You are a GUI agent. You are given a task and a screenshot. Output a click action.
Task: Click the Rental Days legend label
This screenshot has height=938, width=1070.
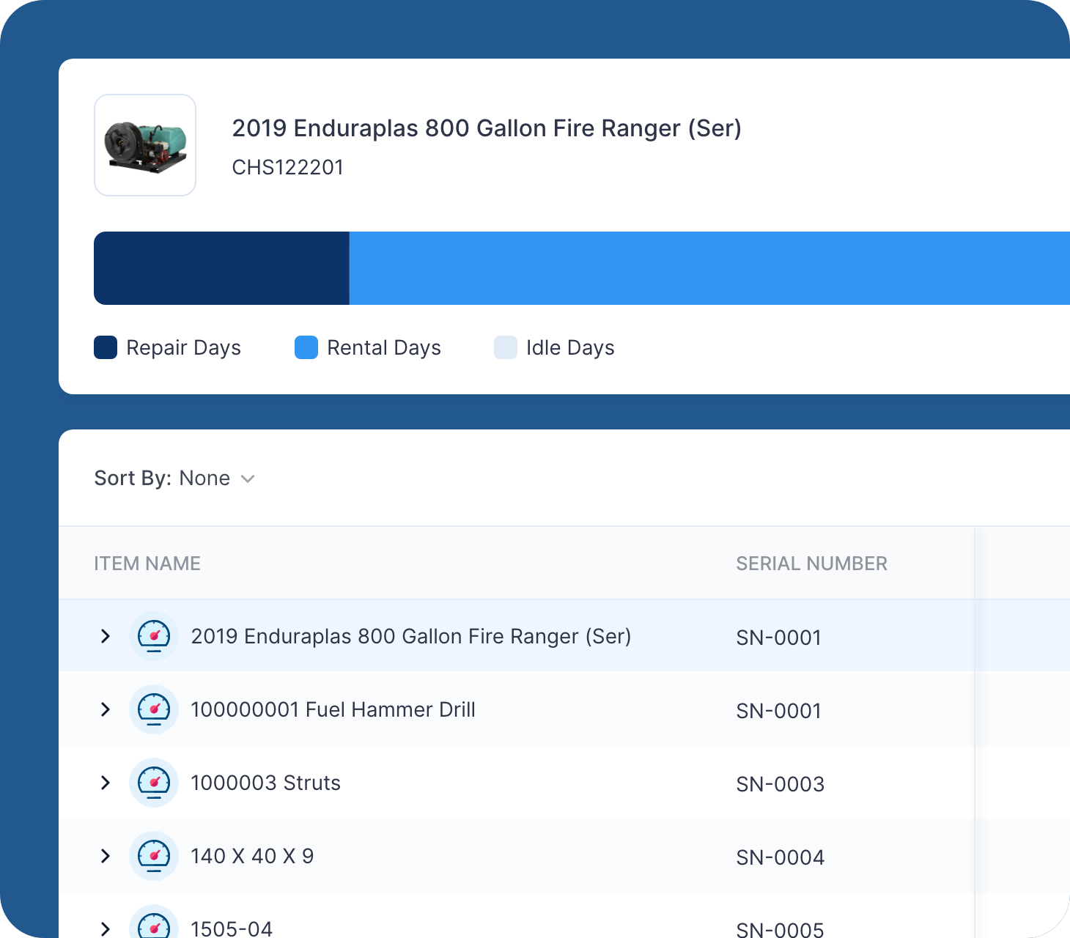pos(384,347)
